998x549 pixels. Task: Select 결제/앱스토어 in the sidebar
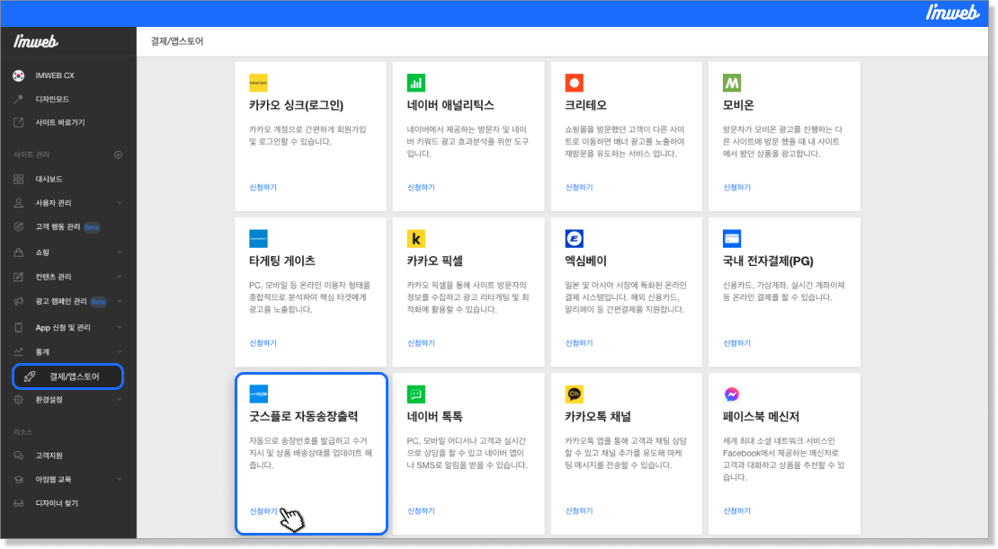click(x=68, y=376)
